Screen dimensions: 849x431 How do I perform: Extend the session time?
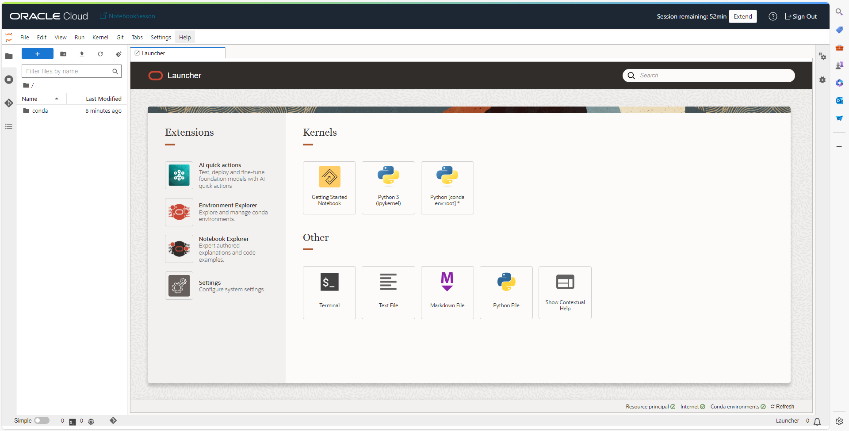point(743,16)
